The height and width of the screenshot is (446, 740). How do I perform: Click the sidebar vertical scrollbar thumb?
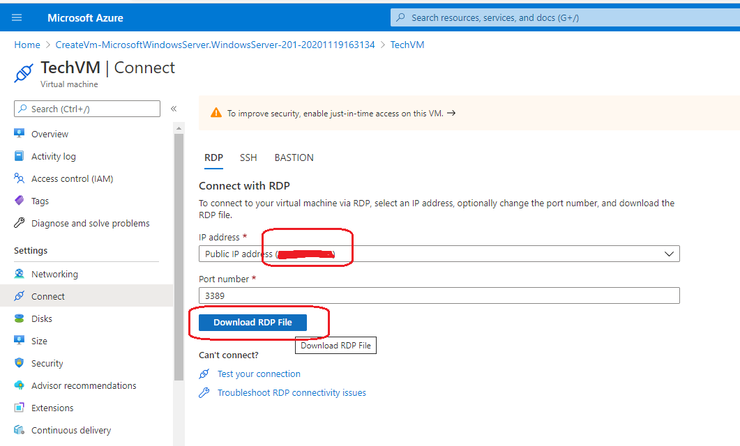point(179,257)
